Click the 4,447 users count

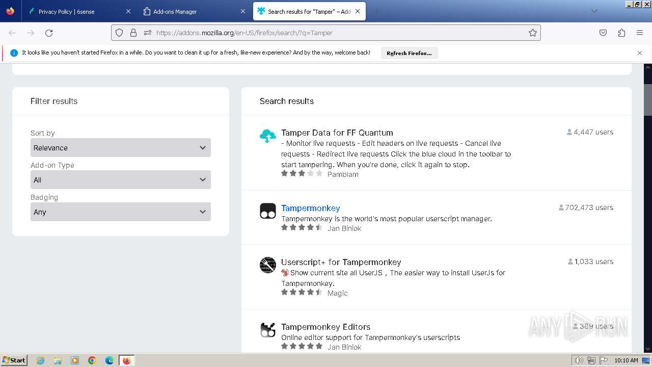tap(590, 132)
